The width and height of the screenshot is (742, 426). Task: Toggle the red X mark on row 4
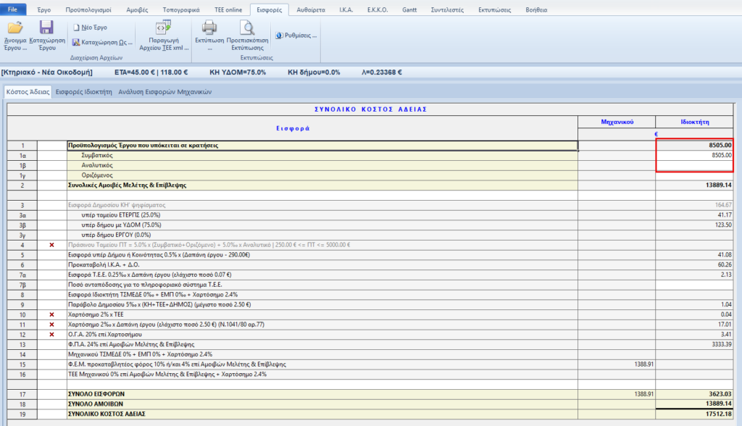coord(51,246)
